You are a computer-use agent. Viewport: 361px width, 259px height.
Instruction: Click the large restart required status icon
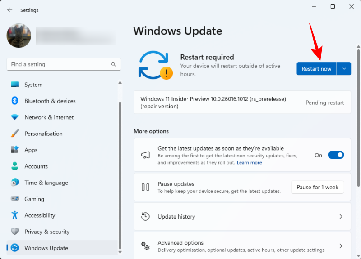[x=155, y=65]
